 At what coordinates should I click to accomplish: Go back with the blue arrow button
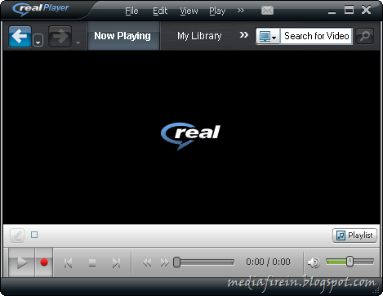(20, 37)
